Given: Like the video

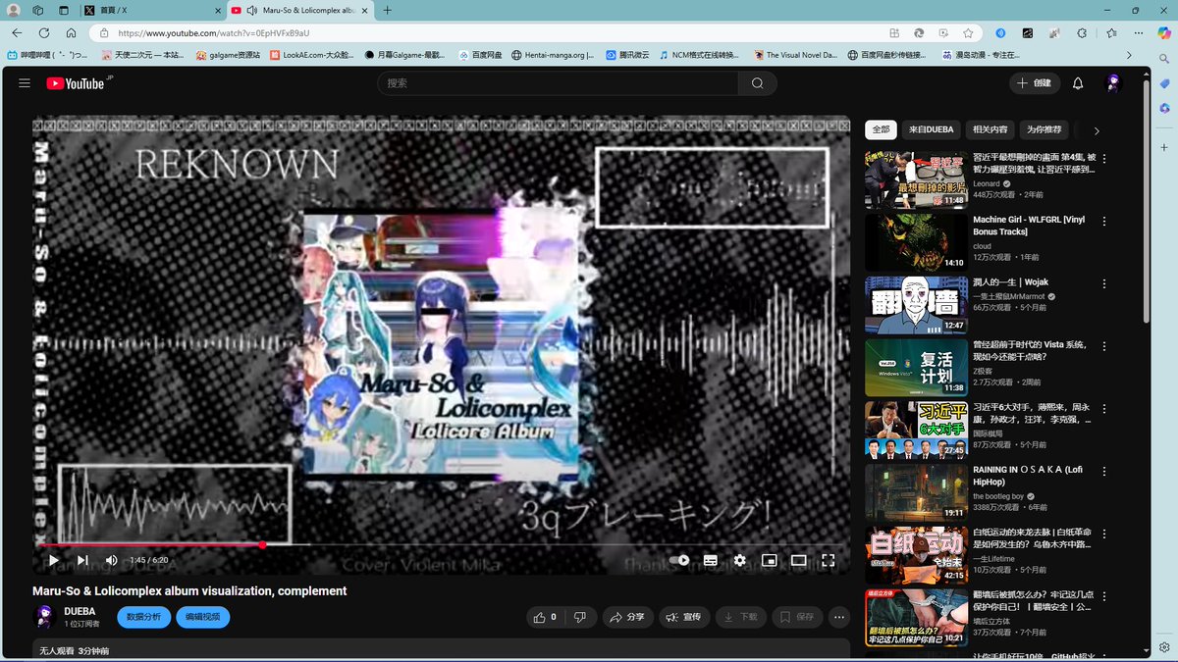Looking at the screenshot, I should tap(545, 617).
